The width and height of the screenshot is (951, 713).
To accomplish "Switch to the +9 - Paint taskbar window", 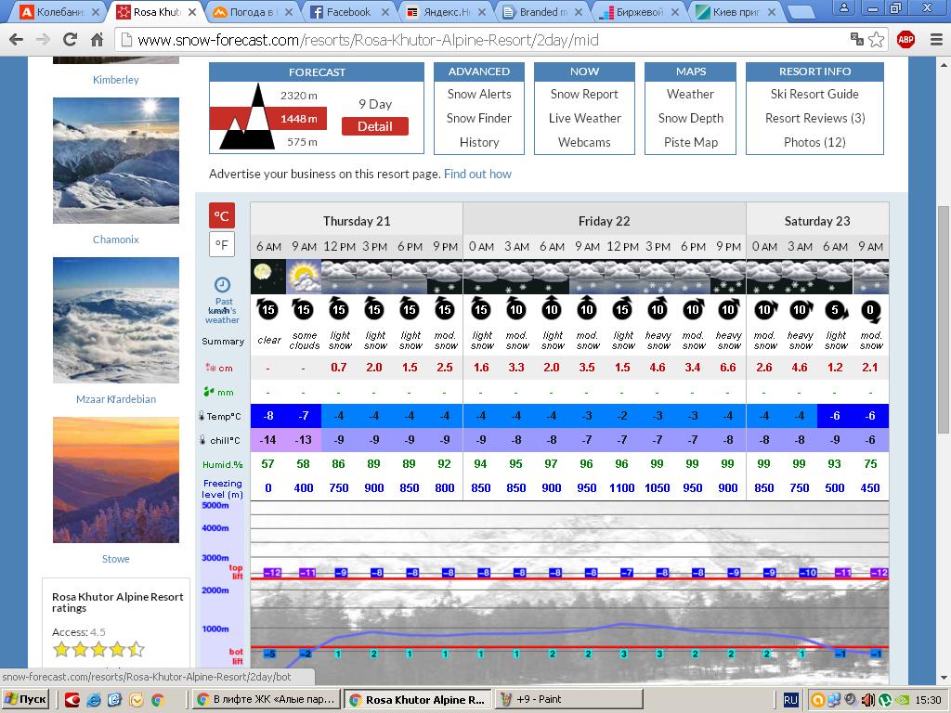I will (569, 700).
